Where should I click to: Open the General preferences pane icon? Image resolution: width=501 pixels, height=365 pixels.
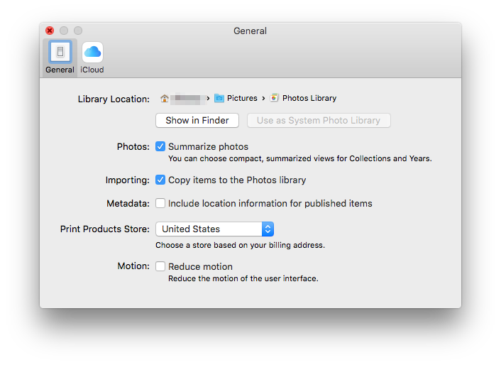pos(60,51)
